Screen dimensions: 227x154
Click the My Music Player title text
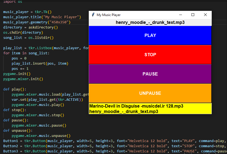click(108, 15)
